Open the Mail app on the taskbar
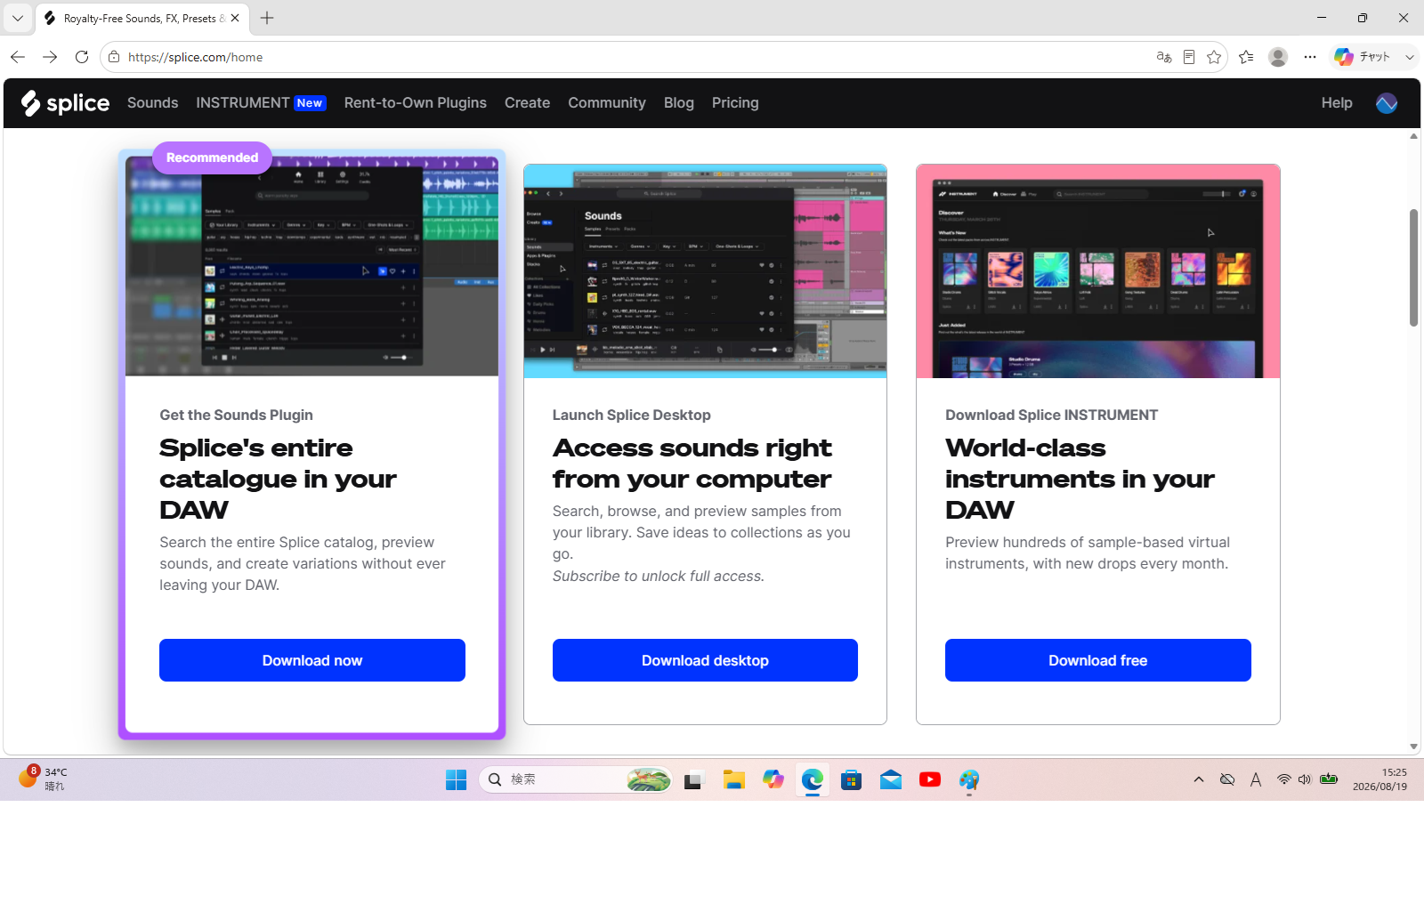The height and width of the screenshot is (912, 1424). click(891, 780)
